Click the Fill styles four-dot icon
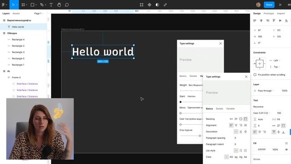Image resolution: width=291 pixels, height=164 pixels. tap(286, 143)
